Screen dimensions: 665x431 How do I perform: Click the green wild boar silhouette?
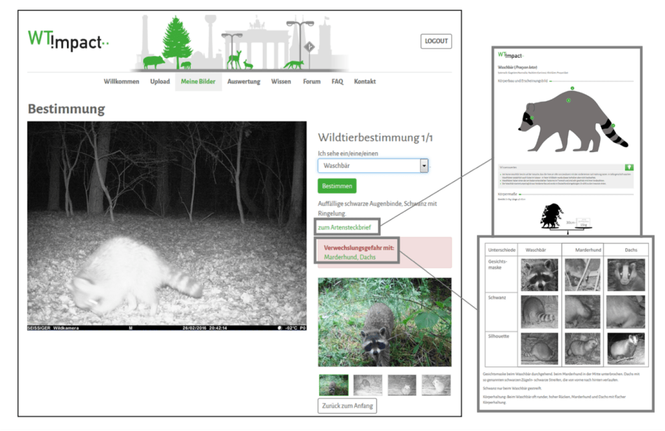pos(154,62)
